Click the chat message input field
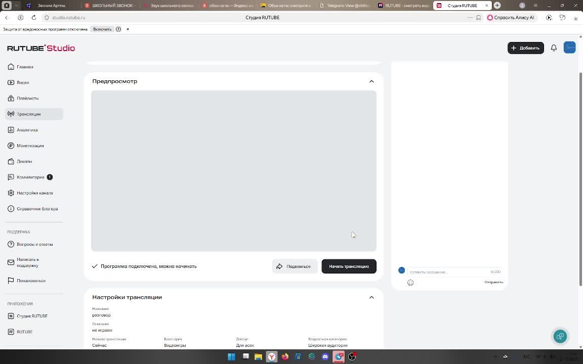Screen dimensions: 583x364 (x=454, y=272)
